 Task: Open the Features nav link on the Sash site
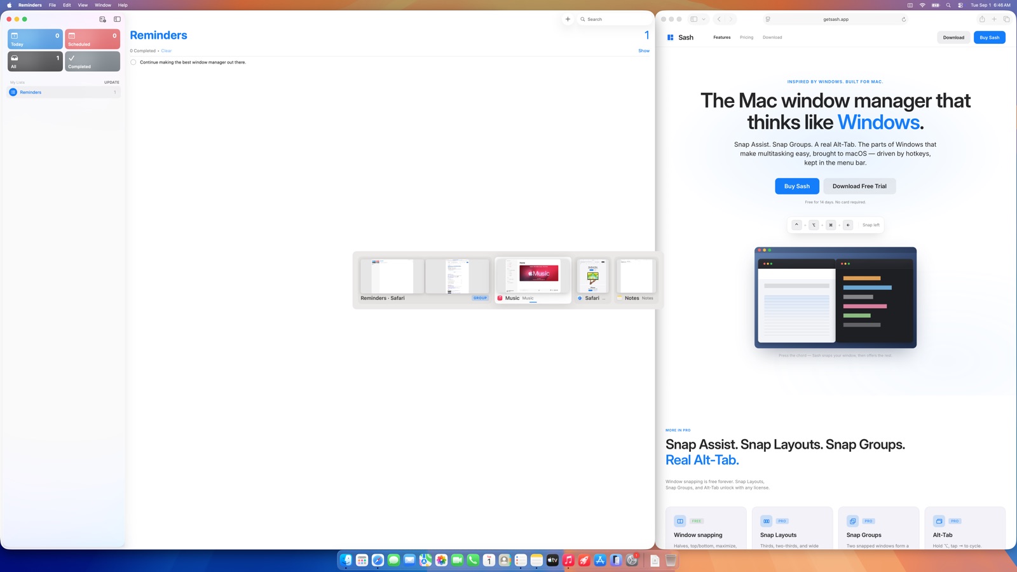[x=721, y=37]
